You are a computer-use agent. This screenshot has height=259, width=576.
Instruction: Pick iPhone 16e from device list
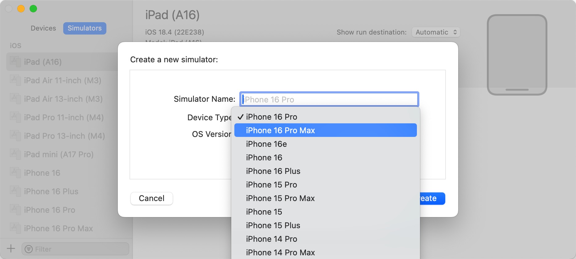click(x=325, y=144)
